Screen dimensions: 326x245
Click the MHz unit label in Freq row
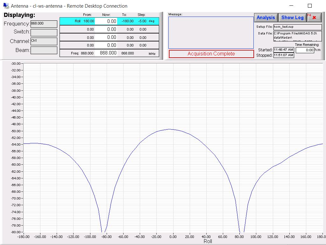pyautogui.click(x=152, y=54)
